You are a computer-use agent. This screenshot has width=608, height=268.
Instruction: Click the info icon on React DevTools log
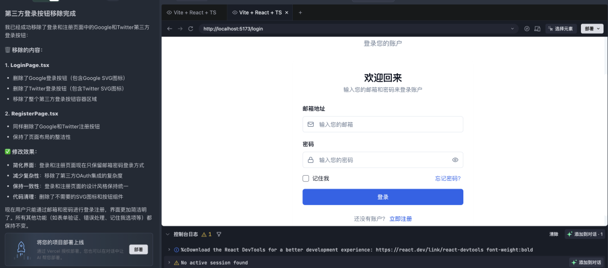click(x=177, y=250)
